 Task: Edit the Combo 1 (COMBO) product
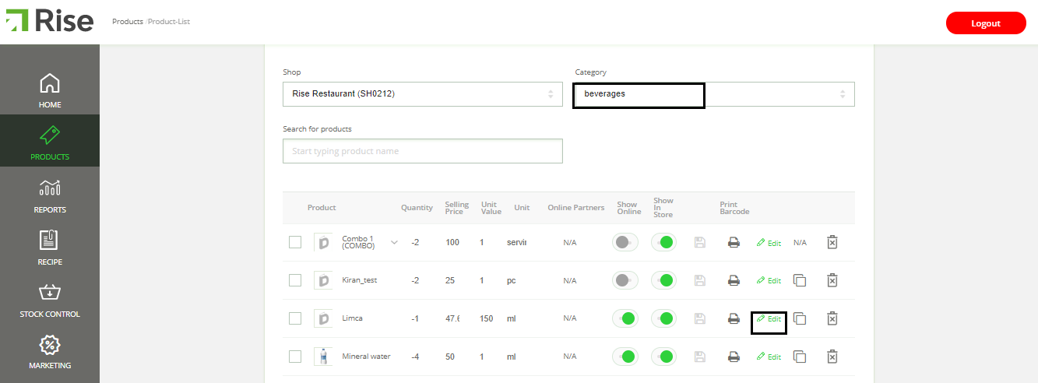(x=769, y=243)
